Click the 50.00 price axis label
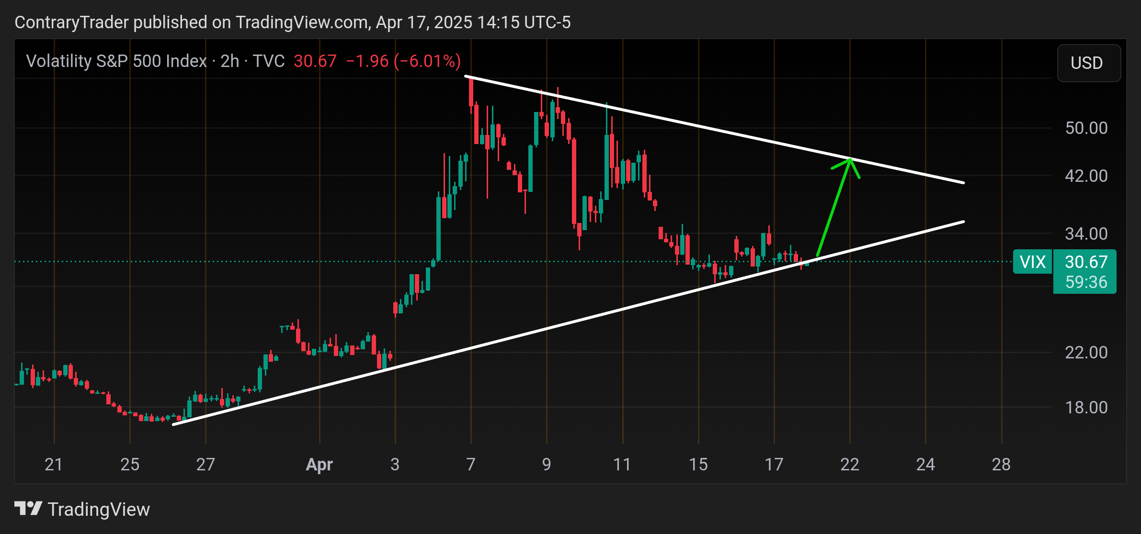 1086,128
